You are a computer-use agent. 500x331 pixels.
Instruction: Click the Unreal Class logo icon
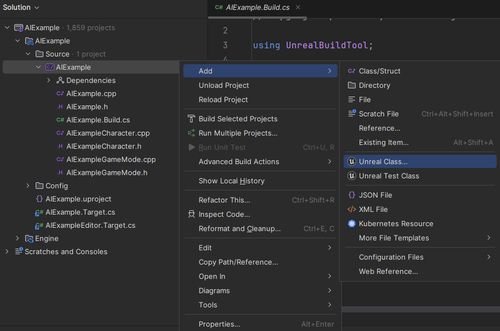click(352, 162)
